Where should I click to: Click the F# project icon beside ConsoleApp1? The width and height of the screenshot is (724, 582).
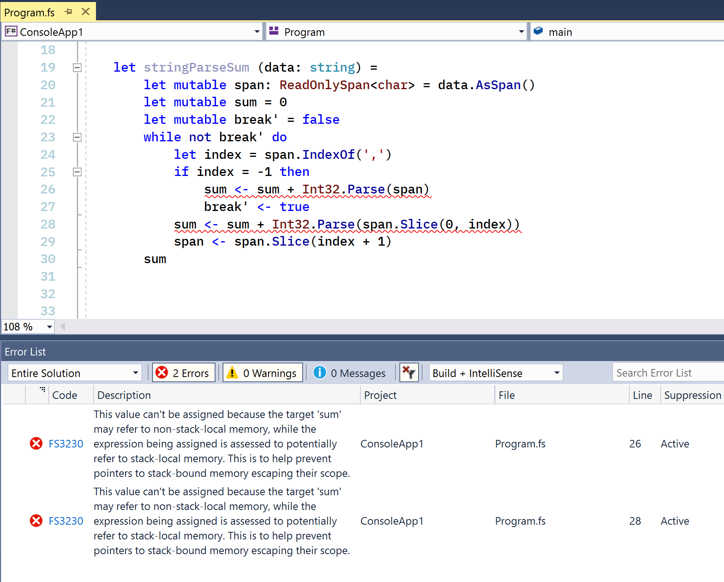click(x=10, y=31)
